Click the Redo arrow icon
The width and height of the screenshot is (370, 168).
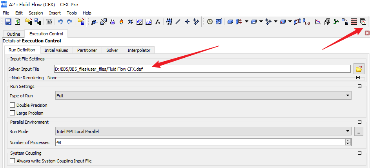69,22
